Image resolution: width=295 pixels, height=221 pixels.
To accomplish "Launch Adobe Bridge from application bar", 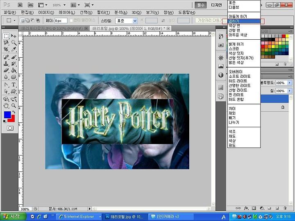I will (x=20, y=5).
